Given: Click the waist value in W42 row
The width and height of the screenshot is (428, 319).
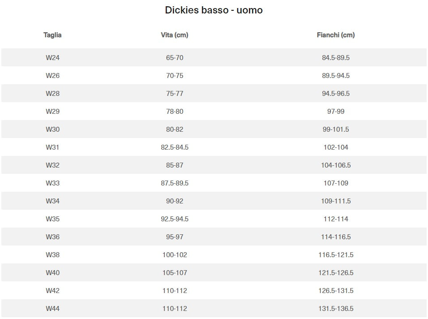Looking at the screenshot, I should point(175,291).
